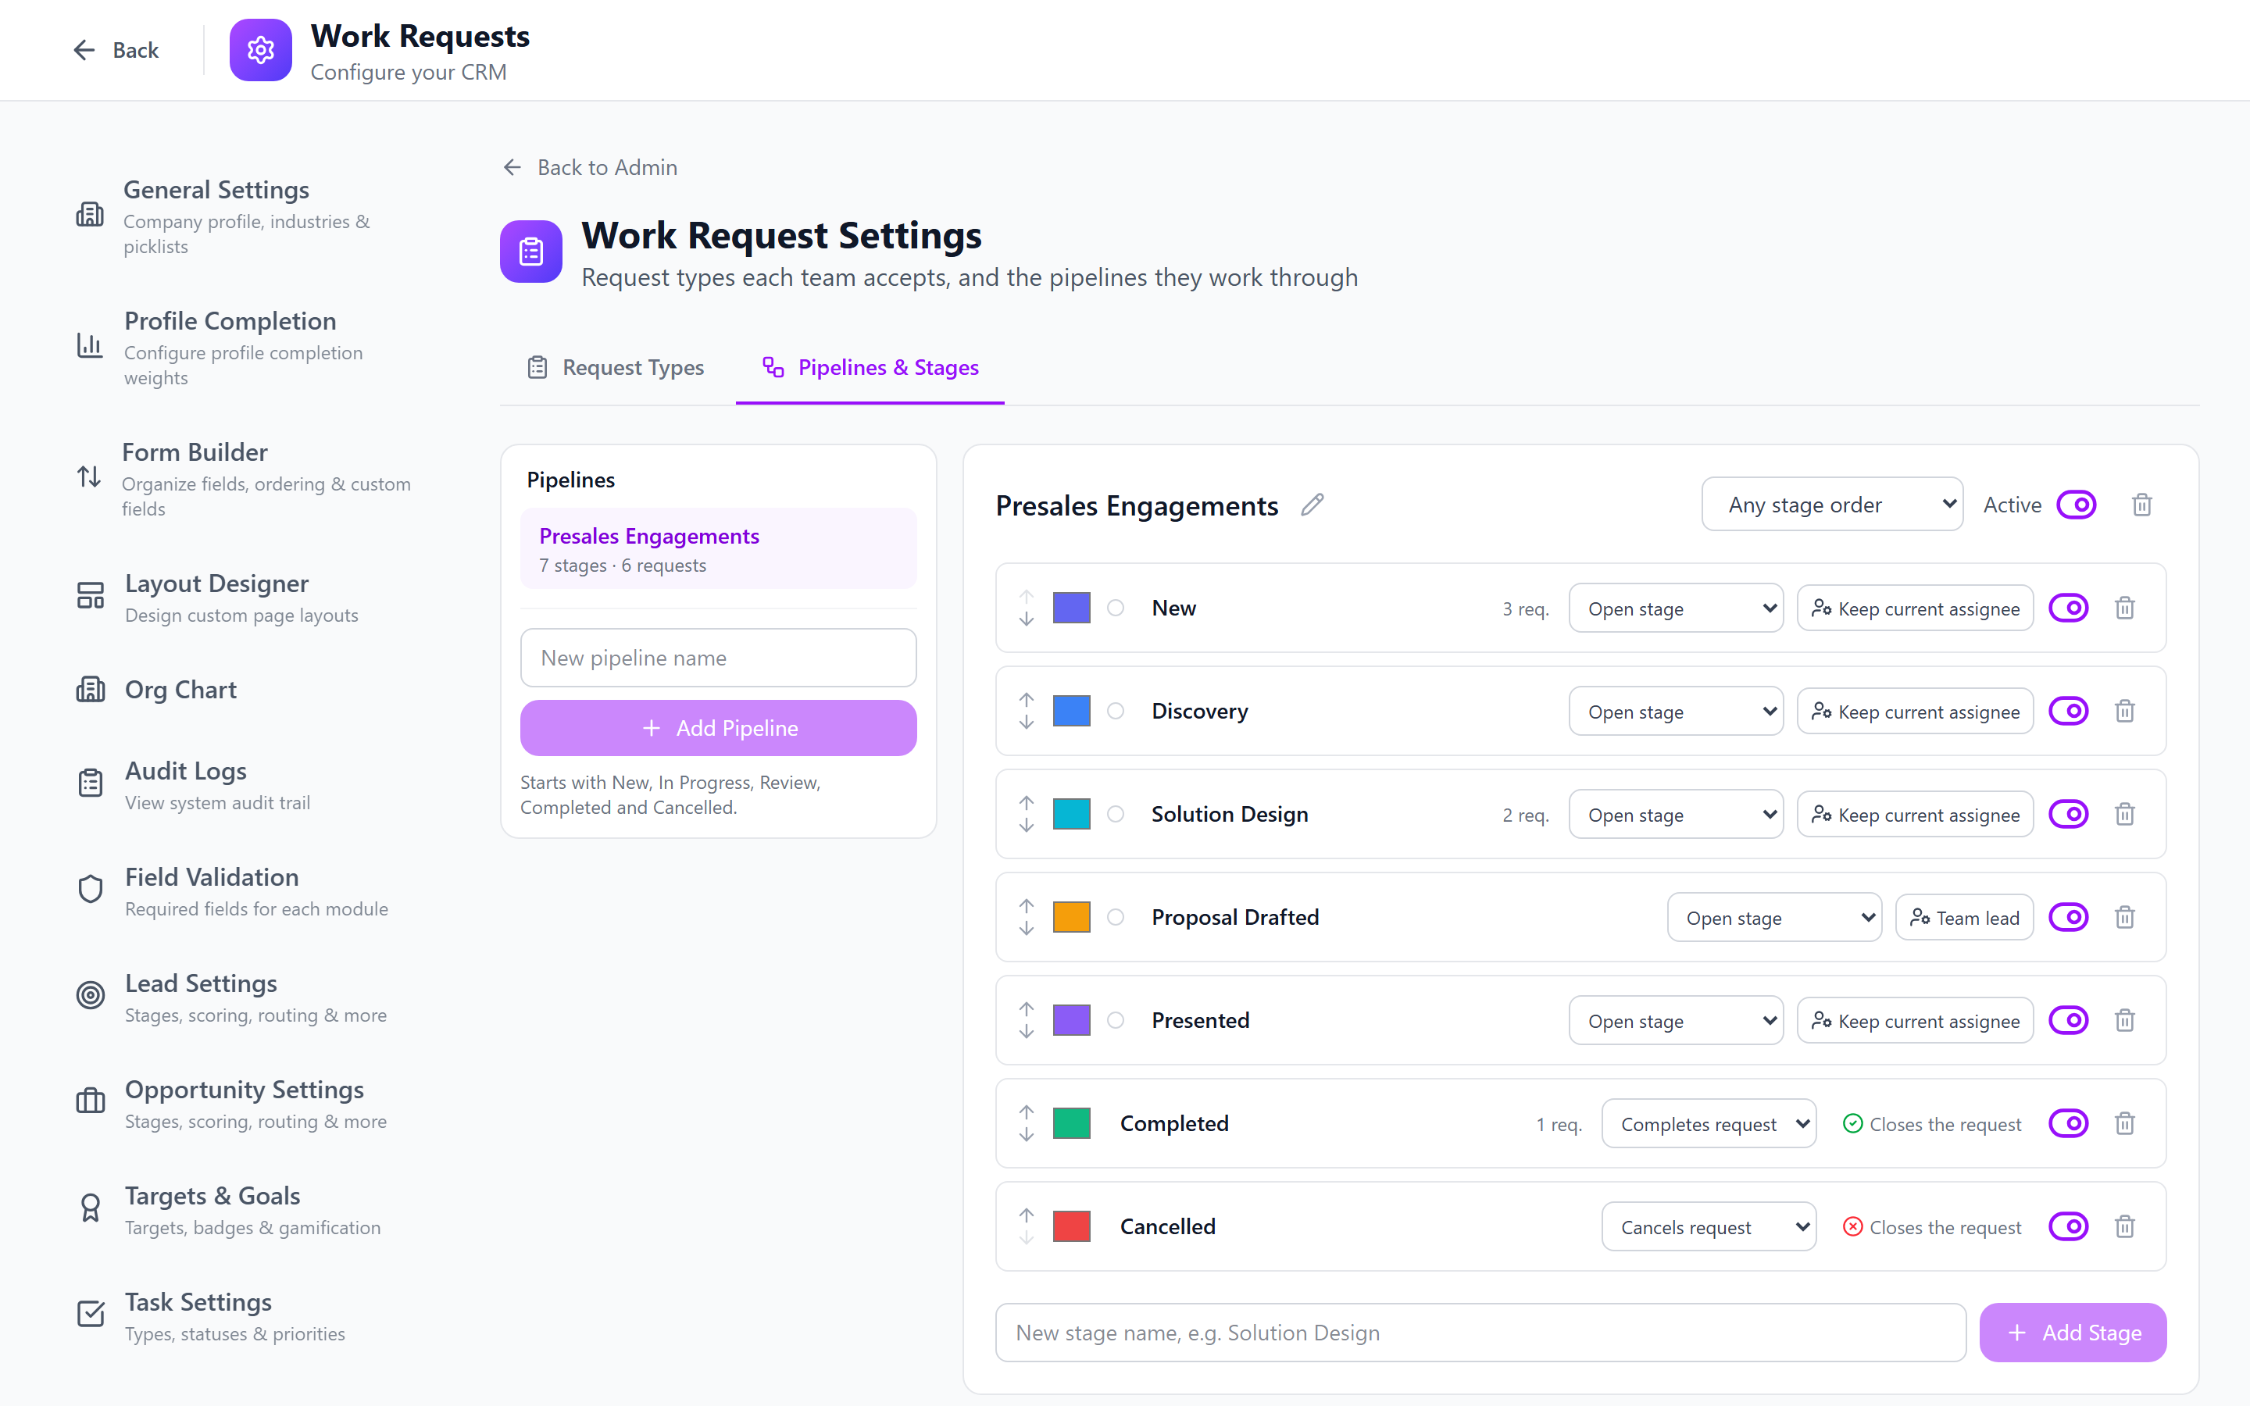Move Cancelled stage up with arrow
This screenshot has height=1406, width=2250.
[1027, 1216]
